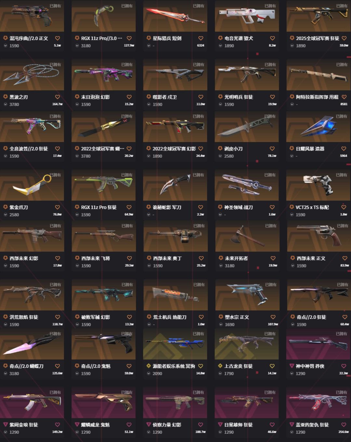
Task: Click tier icon beside 源能者娱乐系统 冥驹
Action: click(x=149, y=366)
